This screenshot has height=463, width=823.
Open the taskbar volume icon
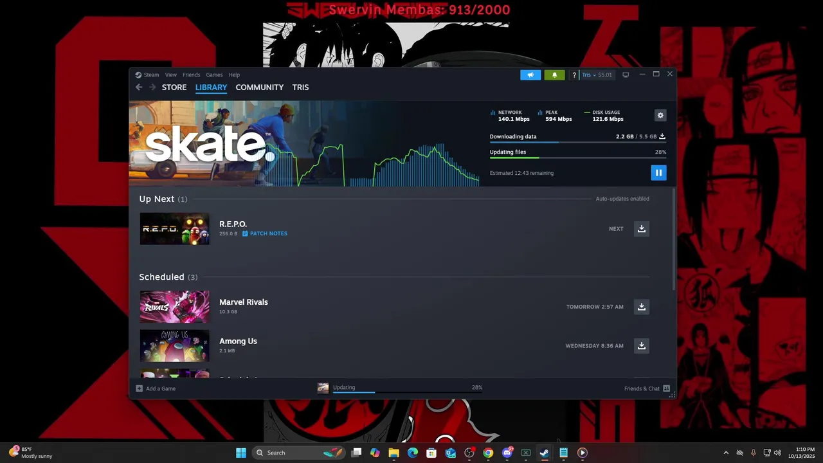(x=777, y=453)
